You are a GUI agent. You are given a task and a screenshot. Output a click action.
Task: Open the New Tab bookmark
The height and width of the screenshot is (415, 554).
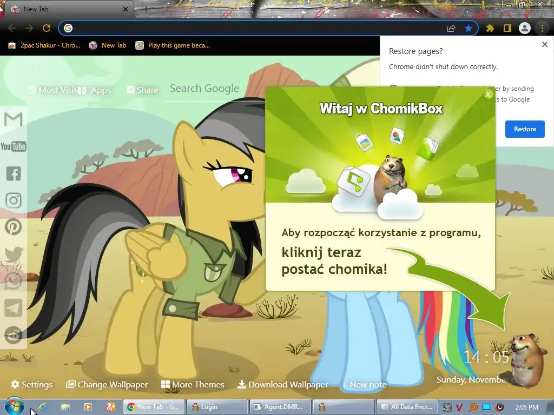(108, 45)
